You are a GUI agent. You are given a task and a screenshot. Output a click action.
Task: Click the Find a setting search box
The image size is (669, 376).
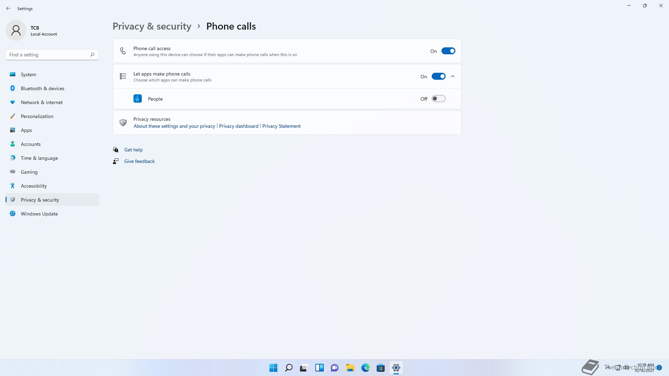(x=47, y=55)
